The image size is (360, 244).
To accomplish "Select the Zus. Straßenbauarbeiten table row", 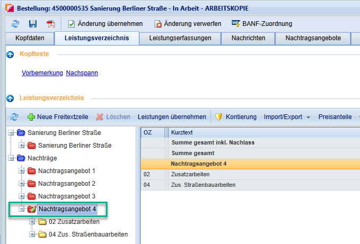I will click(x=203, y=185).
